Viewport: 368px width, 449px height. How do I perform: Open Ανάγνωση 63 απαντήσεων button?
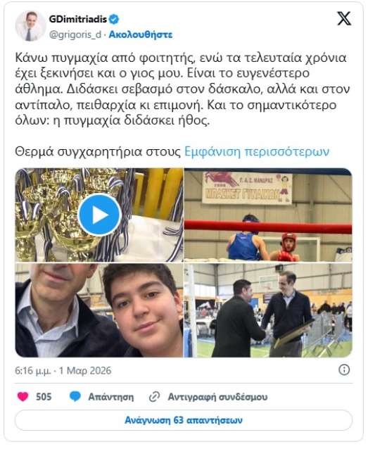(184, 420)
